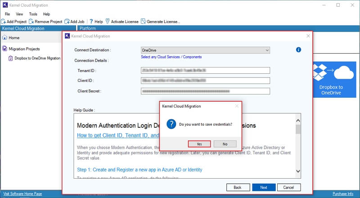
Task: Minimize the main application window
Action: click(x=324, y=5)
